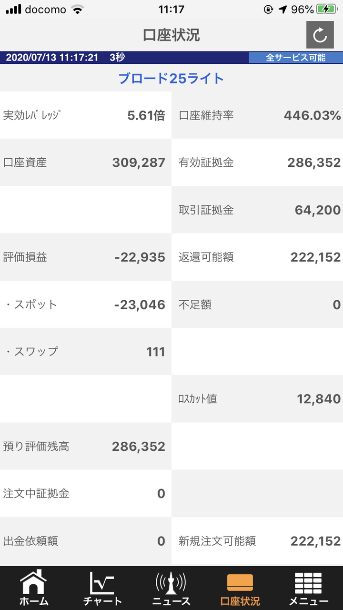The image size is (343, 610).
Task: Select the 評価損益 -22,935 row
Action: (x=85, y=257)
